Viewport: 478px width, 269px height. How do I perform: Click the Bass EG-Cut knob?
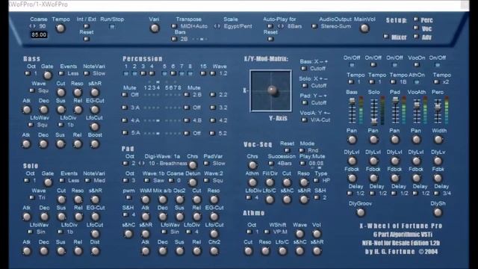tap(95, 109)
